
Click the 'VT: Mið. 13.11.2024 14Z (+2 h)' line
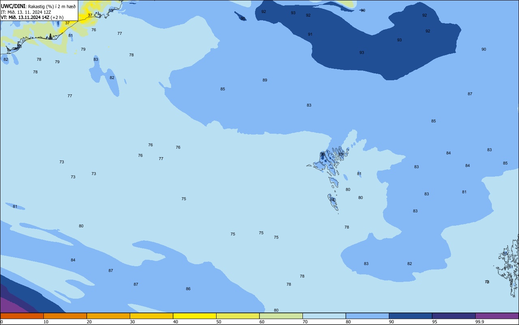click(x=32, y=17)
